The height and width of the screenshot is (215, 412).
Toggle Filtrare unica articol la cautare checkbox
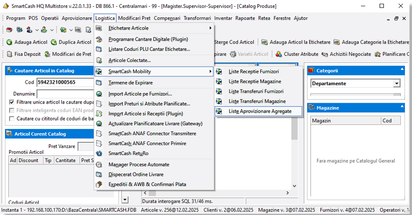(12, 102)
